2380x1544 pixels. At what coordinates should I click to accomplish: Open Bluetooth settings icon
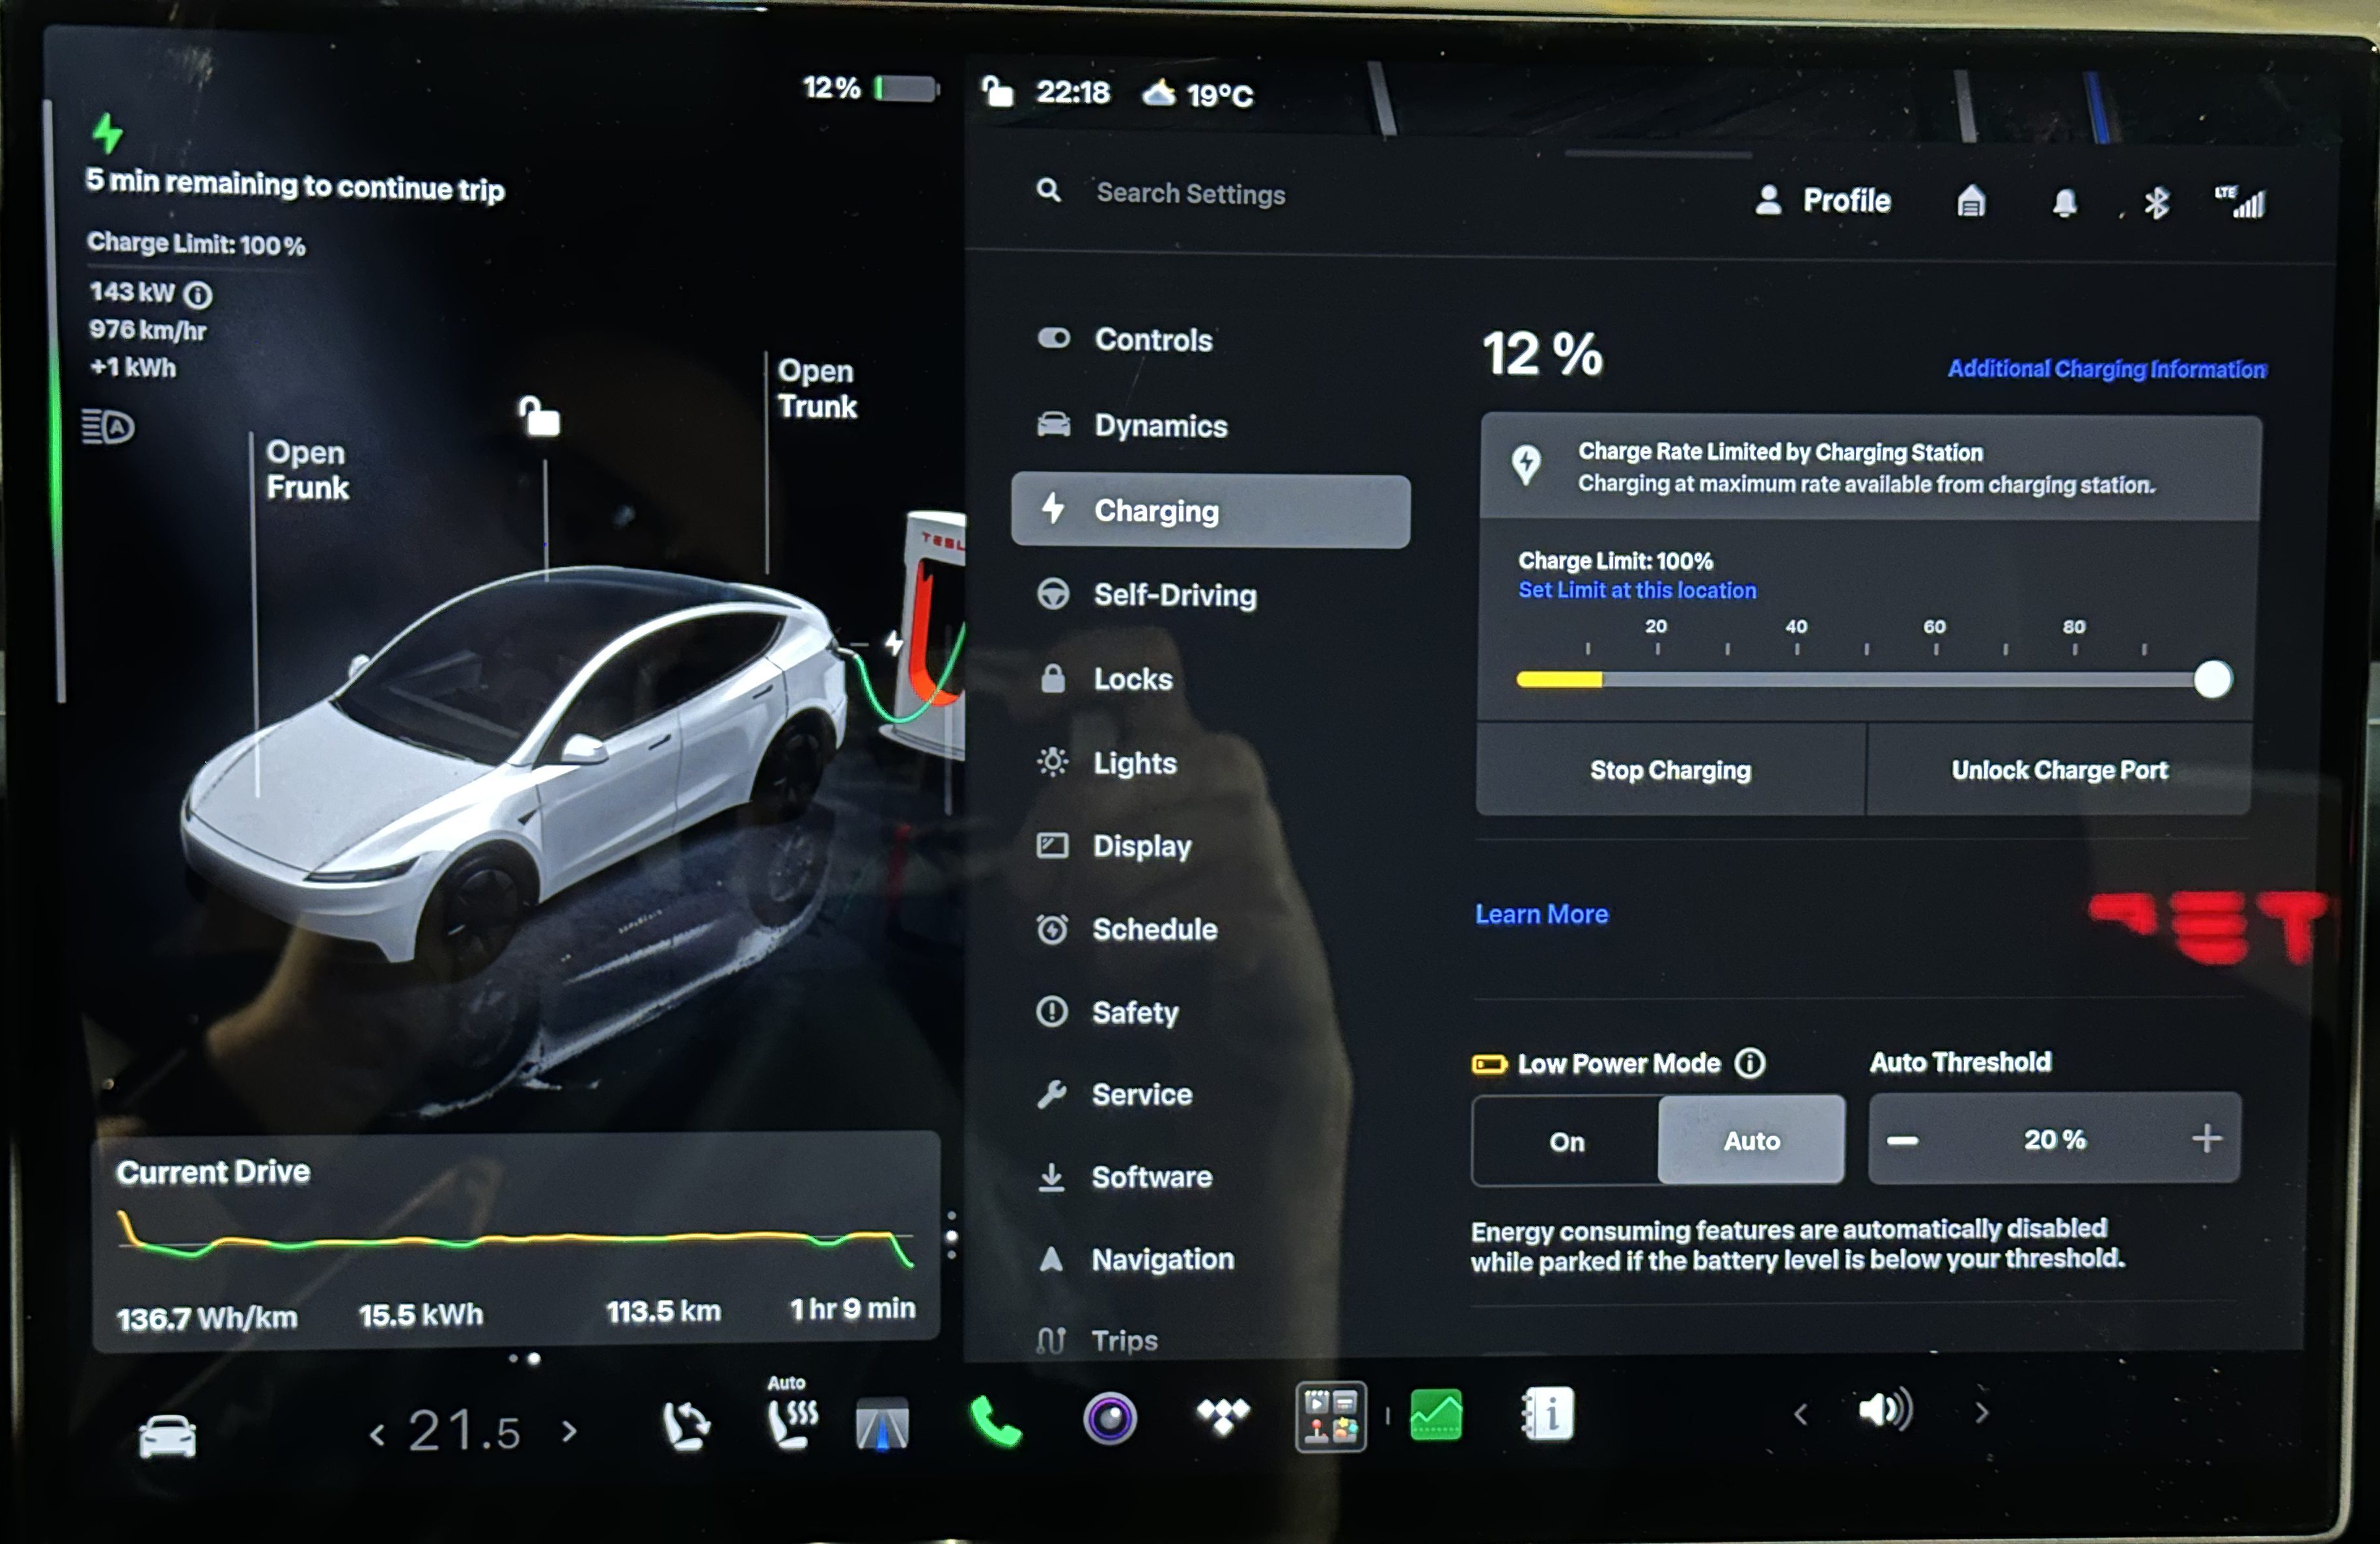[x=2156, y=203]
